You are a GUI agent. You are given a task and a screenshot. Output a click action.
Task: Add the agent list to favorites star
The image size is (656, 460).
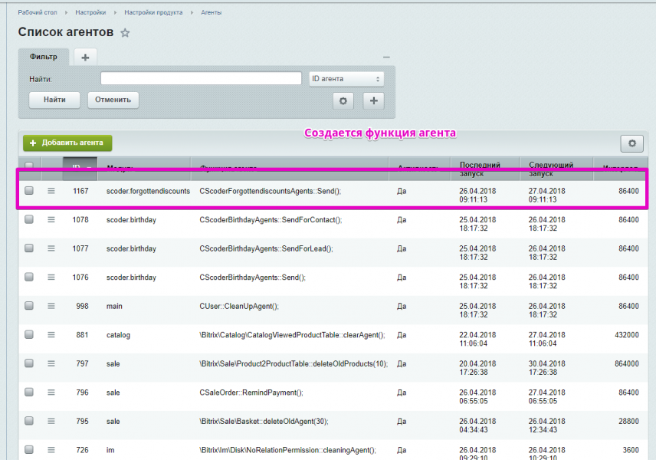(126, 33)
